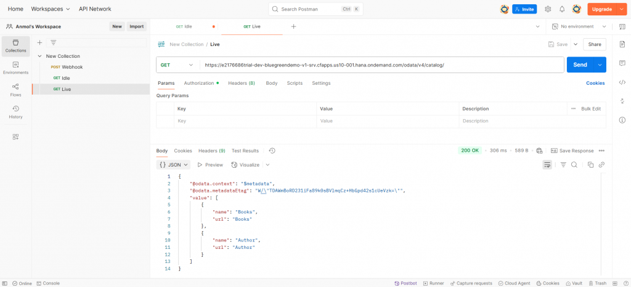Click the environment quick look icon

click(622, 26)
